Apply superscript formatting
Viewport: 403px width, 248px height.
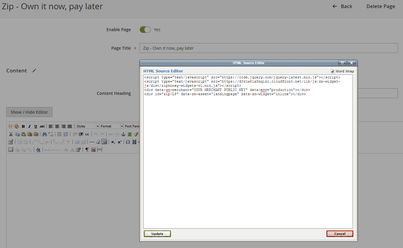pyautogui.click(x=119, y=142)
